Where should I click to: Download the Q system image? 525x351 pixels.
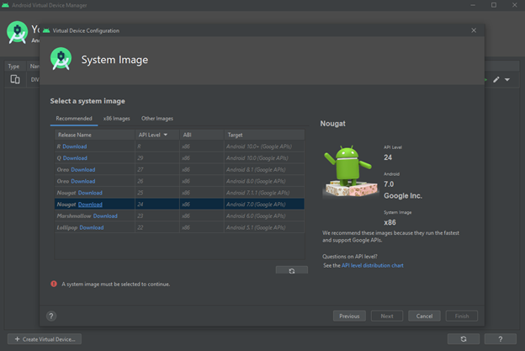(75, 158)
